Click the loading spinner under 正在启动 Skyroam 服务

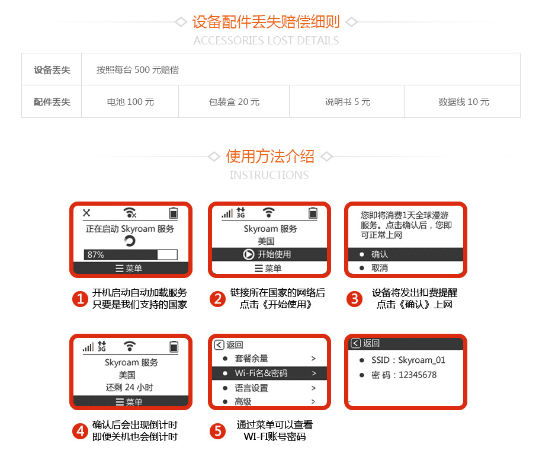click(x=130, y=241)
